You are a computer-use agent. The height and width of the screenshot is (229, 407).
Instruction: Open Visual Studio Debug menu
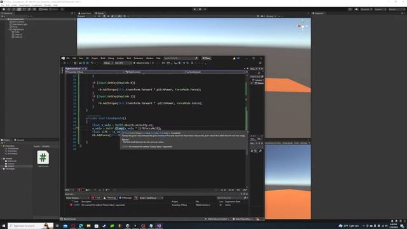coord(111,58)
